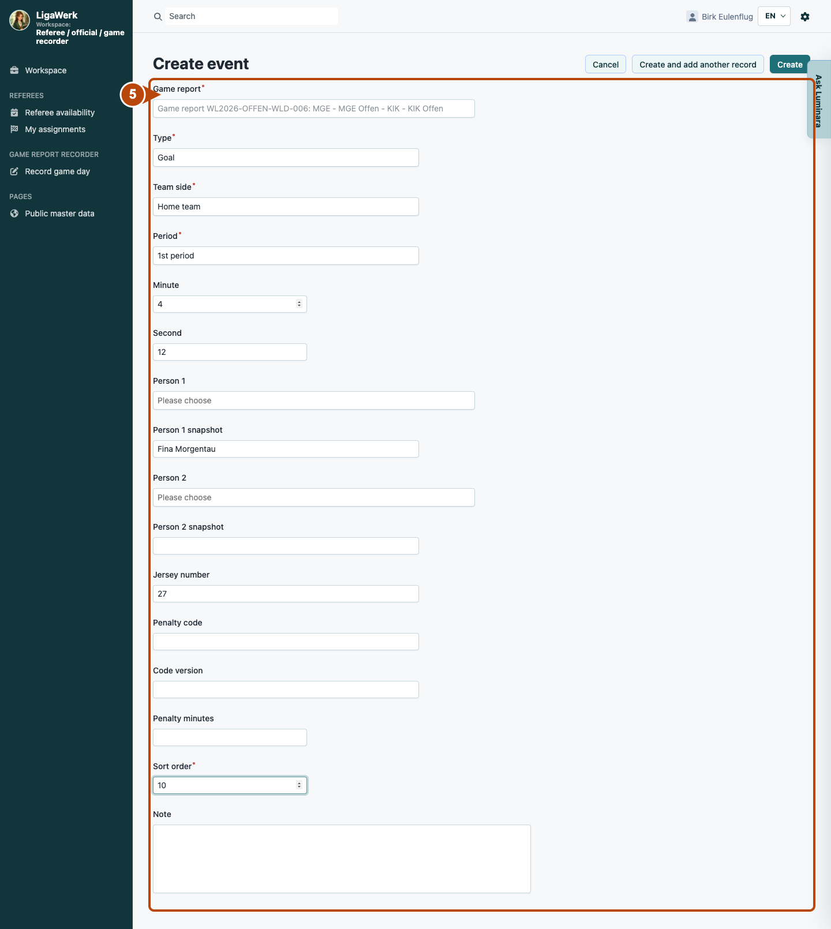Viewport: 831px width, 929px height.
Task: Click the Sort order stepper arrows
Action: [x=299, y=785]
